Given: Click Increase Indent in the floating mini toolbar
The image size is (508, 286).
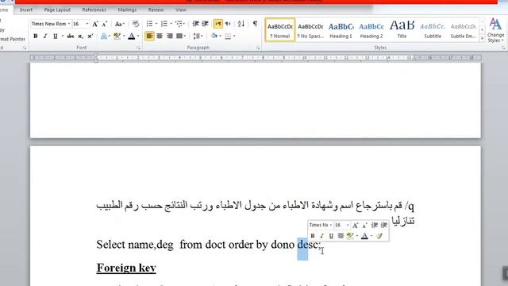Looking at the screenshot, I should point(384,225).
